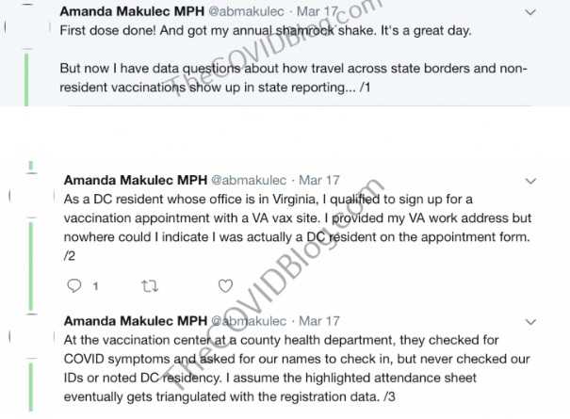Click @abmakulec handle on the /3 tweet

249,321
